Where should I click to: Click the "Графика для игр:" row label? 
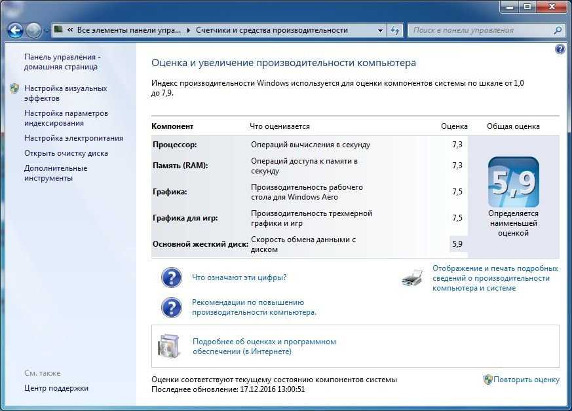pyautogui.click(x=185, y=218)
